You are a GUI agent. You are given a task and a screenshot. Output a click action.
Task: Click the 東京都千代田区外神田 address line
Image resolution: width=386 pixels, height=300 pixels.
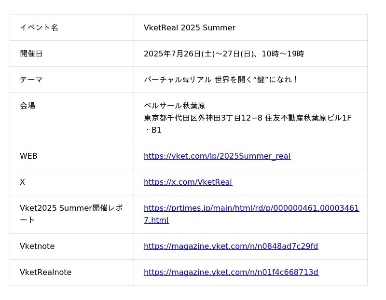[247, 118]
